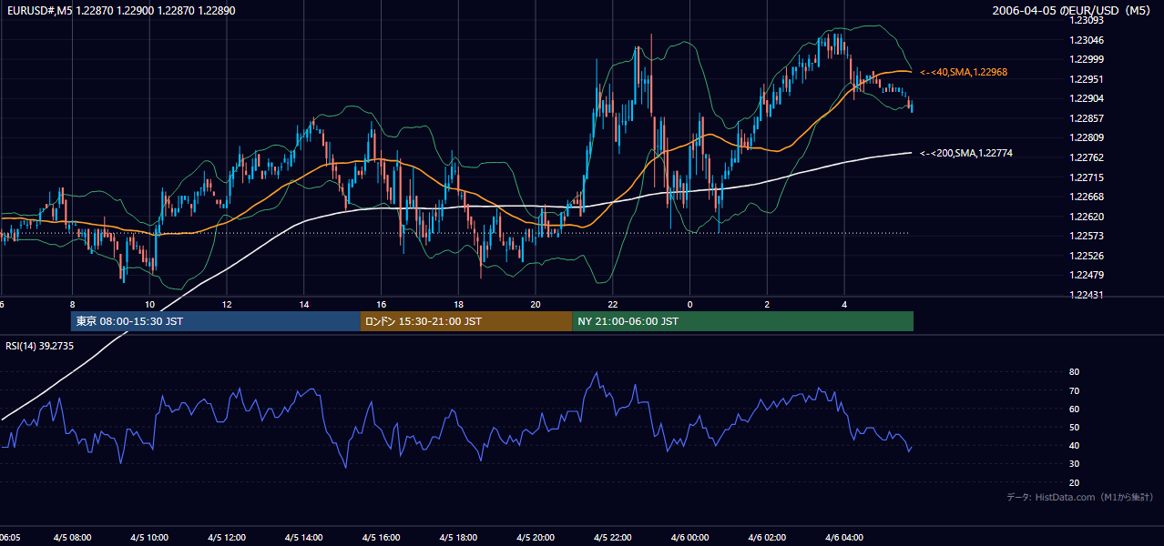
Task: Click price axis value 1.22809
Action: pos(1086,137)
